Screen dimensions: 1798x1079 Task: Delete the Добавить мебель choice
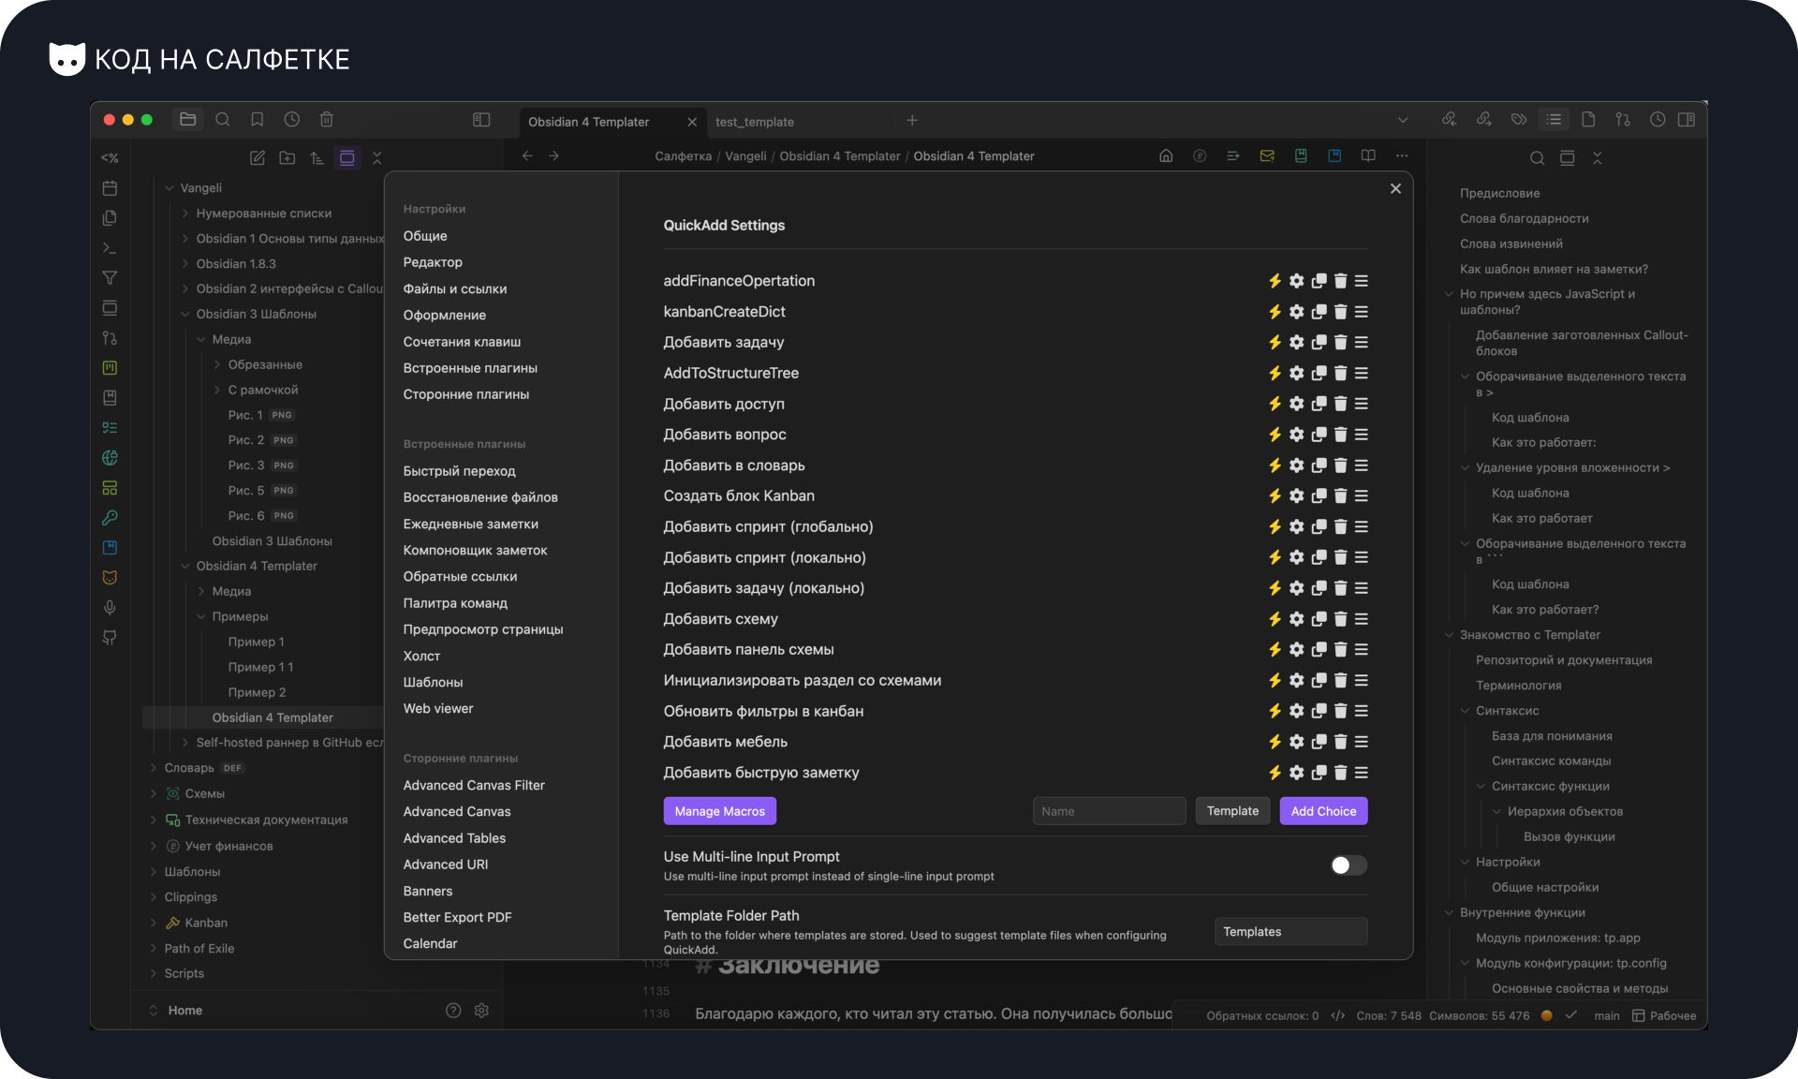point(1340,742)
